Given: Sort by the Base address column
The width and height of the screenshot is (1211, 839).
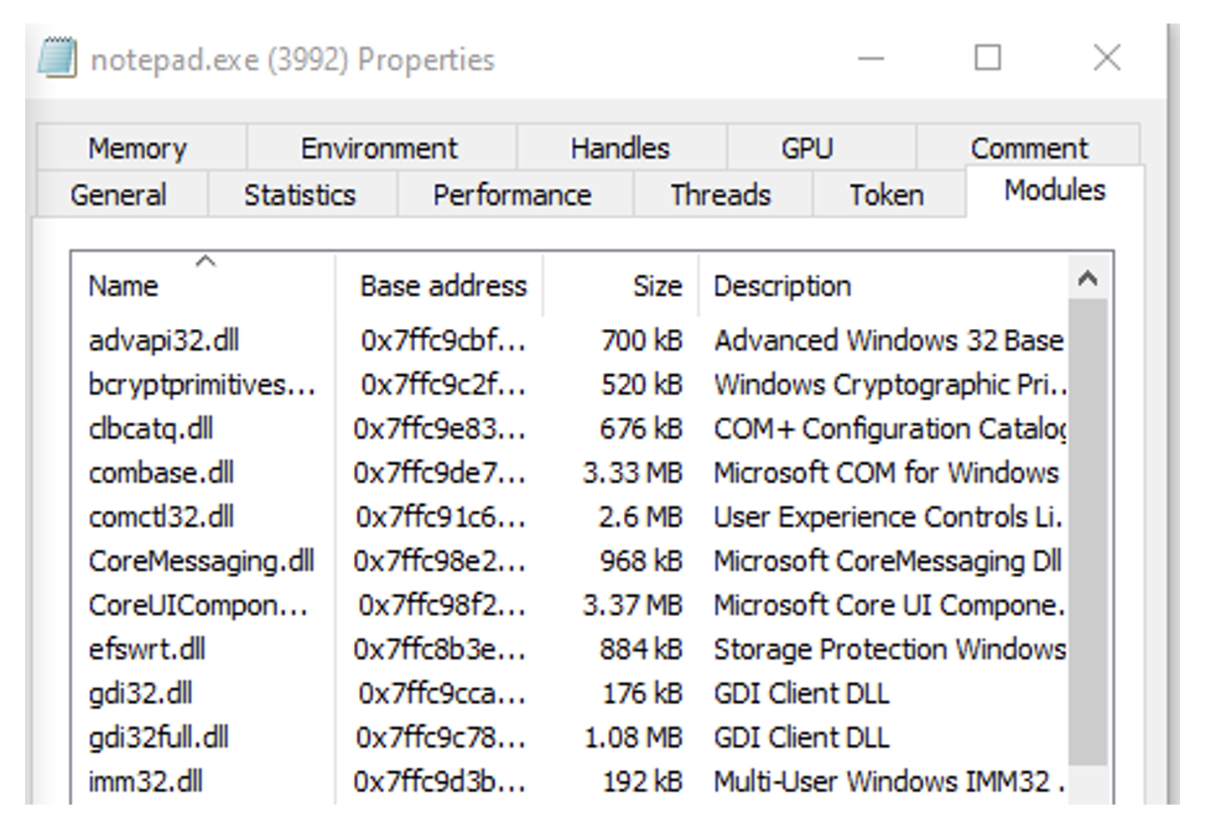Looking at the screenshot, I should (443, 286).
